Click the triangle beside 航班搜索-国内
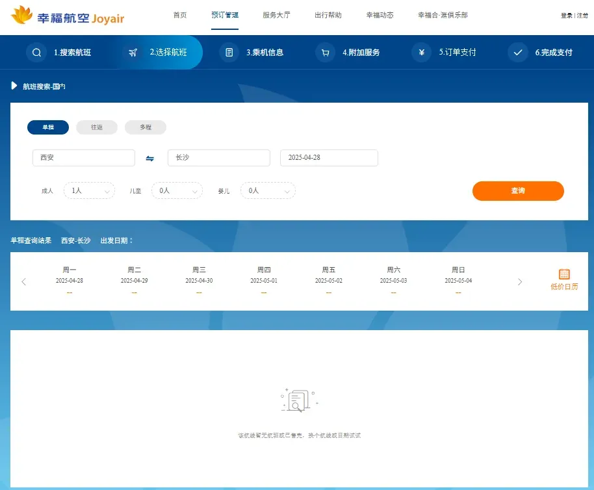This screenshot has height=490, width=594. pos(14,86)
